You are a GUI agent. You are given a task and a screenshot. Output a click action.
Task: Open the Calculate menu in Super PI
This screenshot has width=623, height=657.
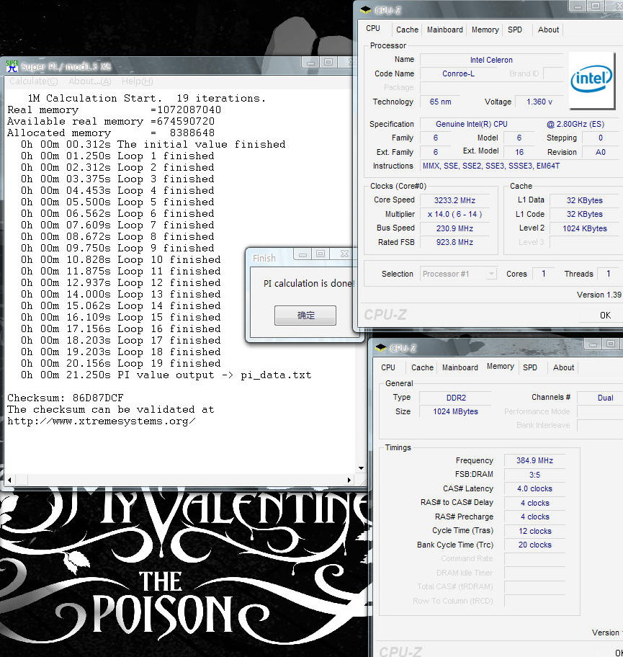[x=34, y=81]
